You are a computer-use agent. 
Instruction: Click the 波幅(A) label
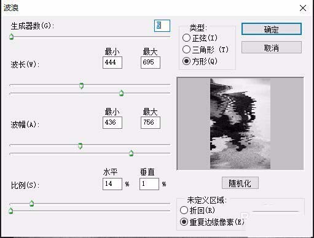pos(25,125)
